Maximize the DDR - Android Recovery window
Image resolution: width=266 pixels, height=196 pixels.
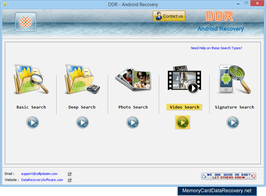pos(246,3)
